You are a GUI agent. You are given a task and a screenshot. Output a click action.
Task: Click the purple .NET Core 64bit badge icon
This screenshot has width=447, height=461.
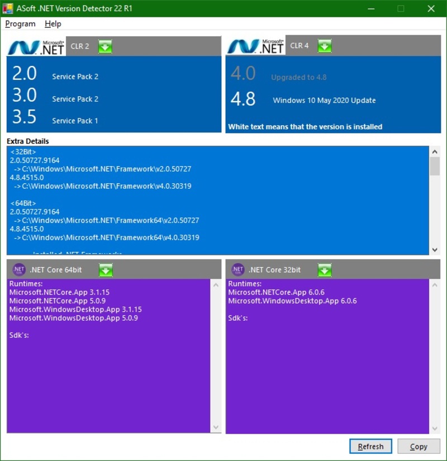pyautogui.click(x=19, y=270)
